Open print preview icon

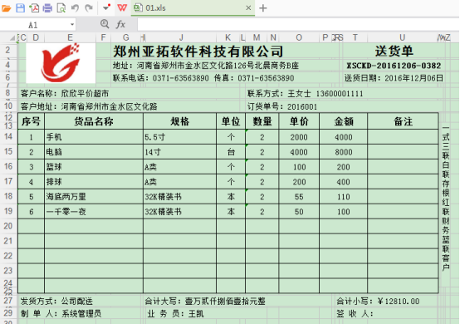[x=61, y=8]
